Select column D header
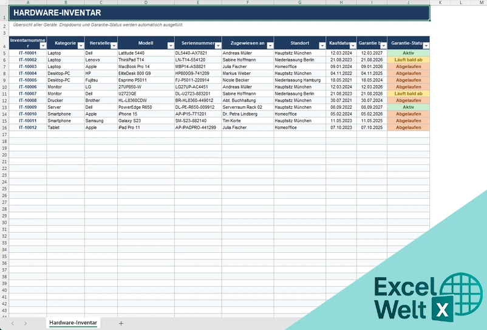 [x=146, y=2]
